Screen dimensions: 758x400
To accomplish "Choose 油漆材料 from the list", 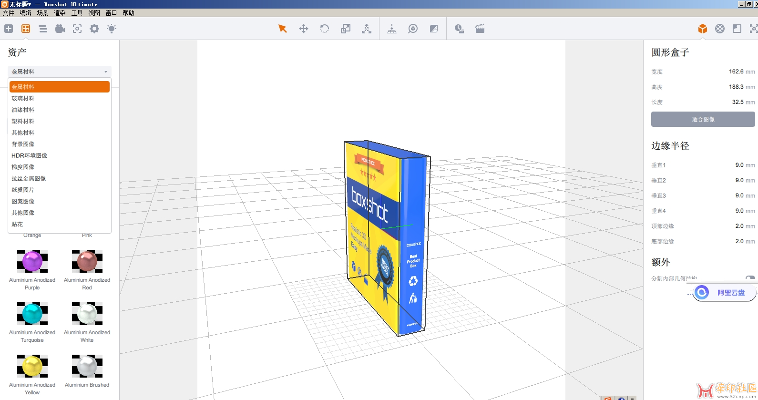I will [60, 110].
